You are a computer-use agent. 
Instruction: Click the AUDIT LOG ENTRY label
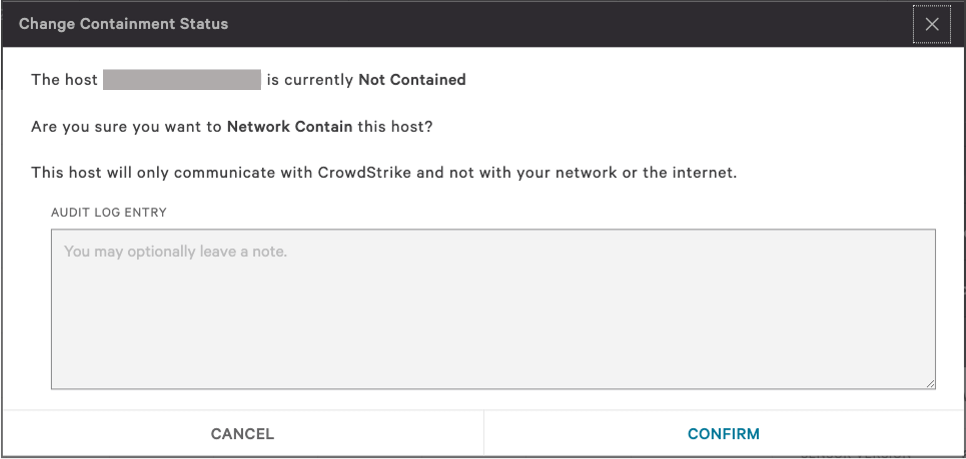(108, 212)
